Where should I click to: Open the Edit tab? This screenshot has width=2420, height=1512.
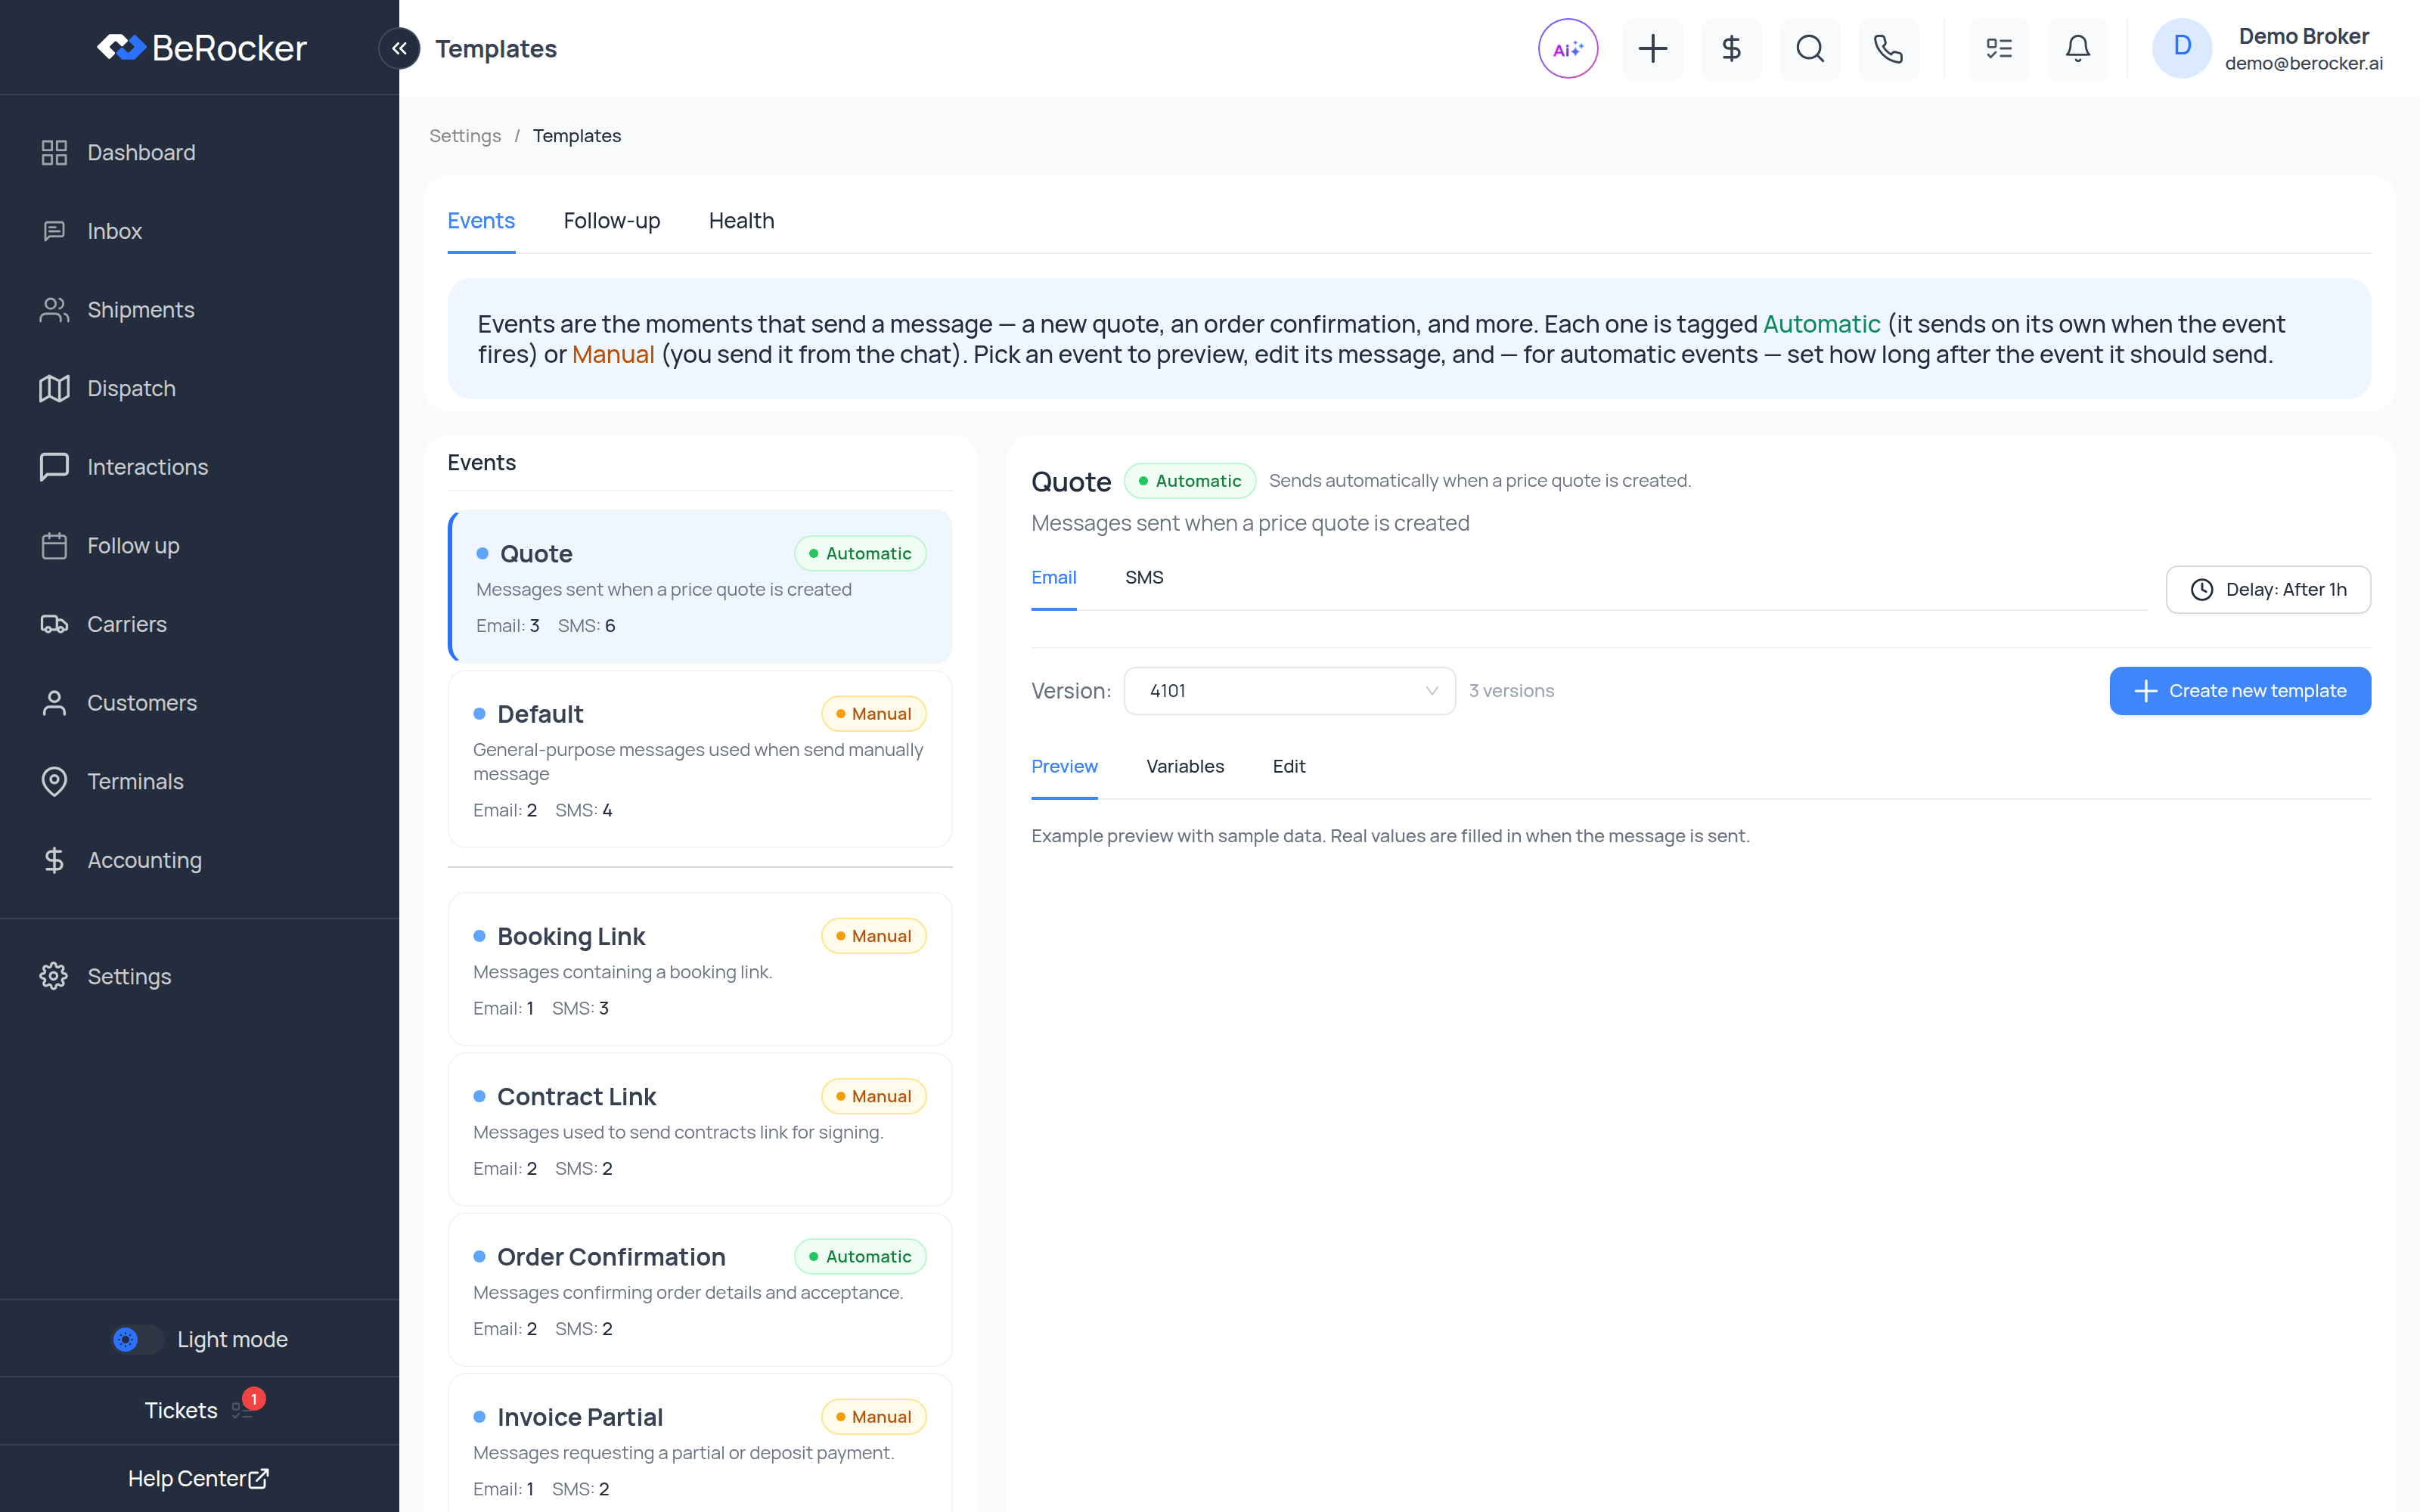click(1289, 767)
